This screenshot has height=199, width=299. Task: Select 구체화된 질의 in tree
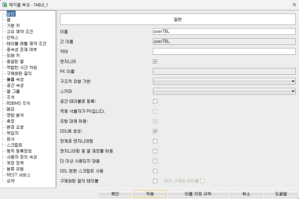(19, 73)
